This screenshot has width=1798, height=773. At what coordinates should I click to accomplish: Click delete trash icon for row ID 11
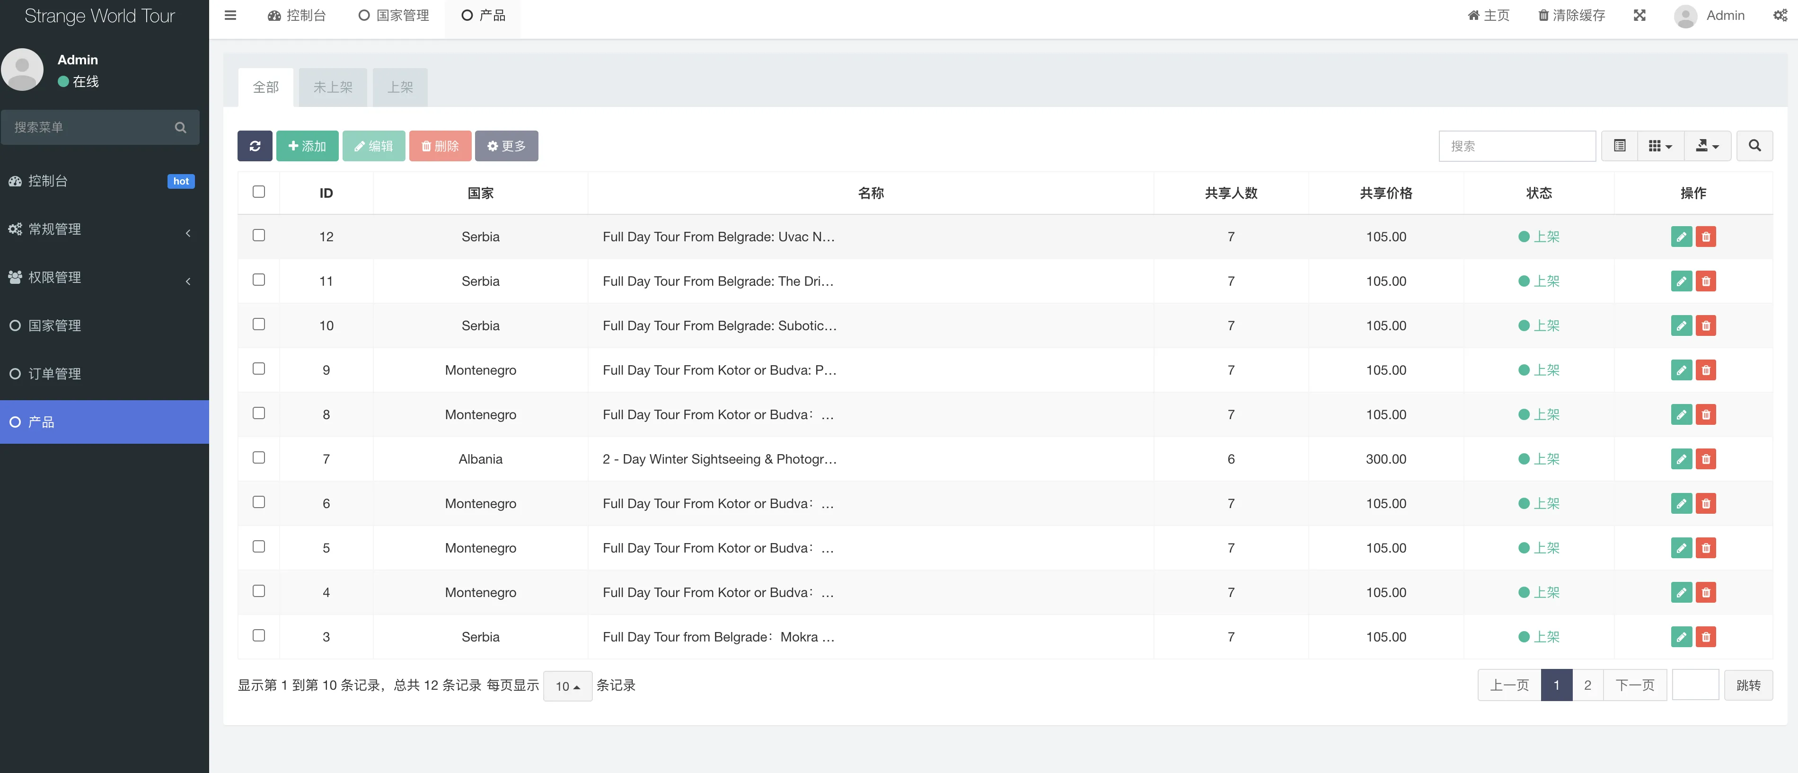tap(1706, 281)
